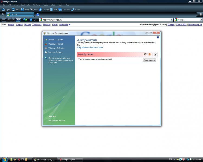Open the address bar dropdown arrow
The image size is (203, 162).
click(x=172, y=20)
